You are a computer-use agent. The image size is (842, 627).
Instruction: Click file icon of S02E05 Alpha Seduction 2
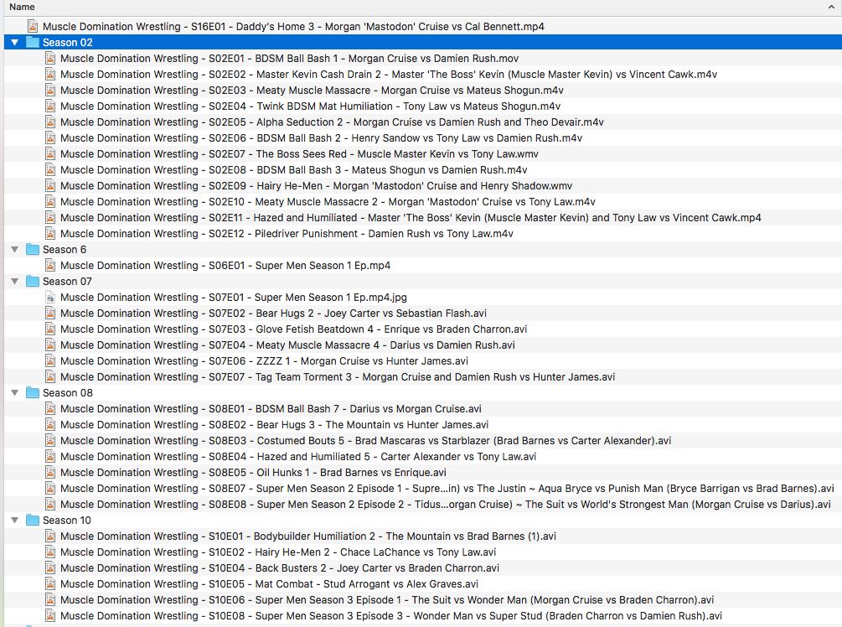point(50,122)
